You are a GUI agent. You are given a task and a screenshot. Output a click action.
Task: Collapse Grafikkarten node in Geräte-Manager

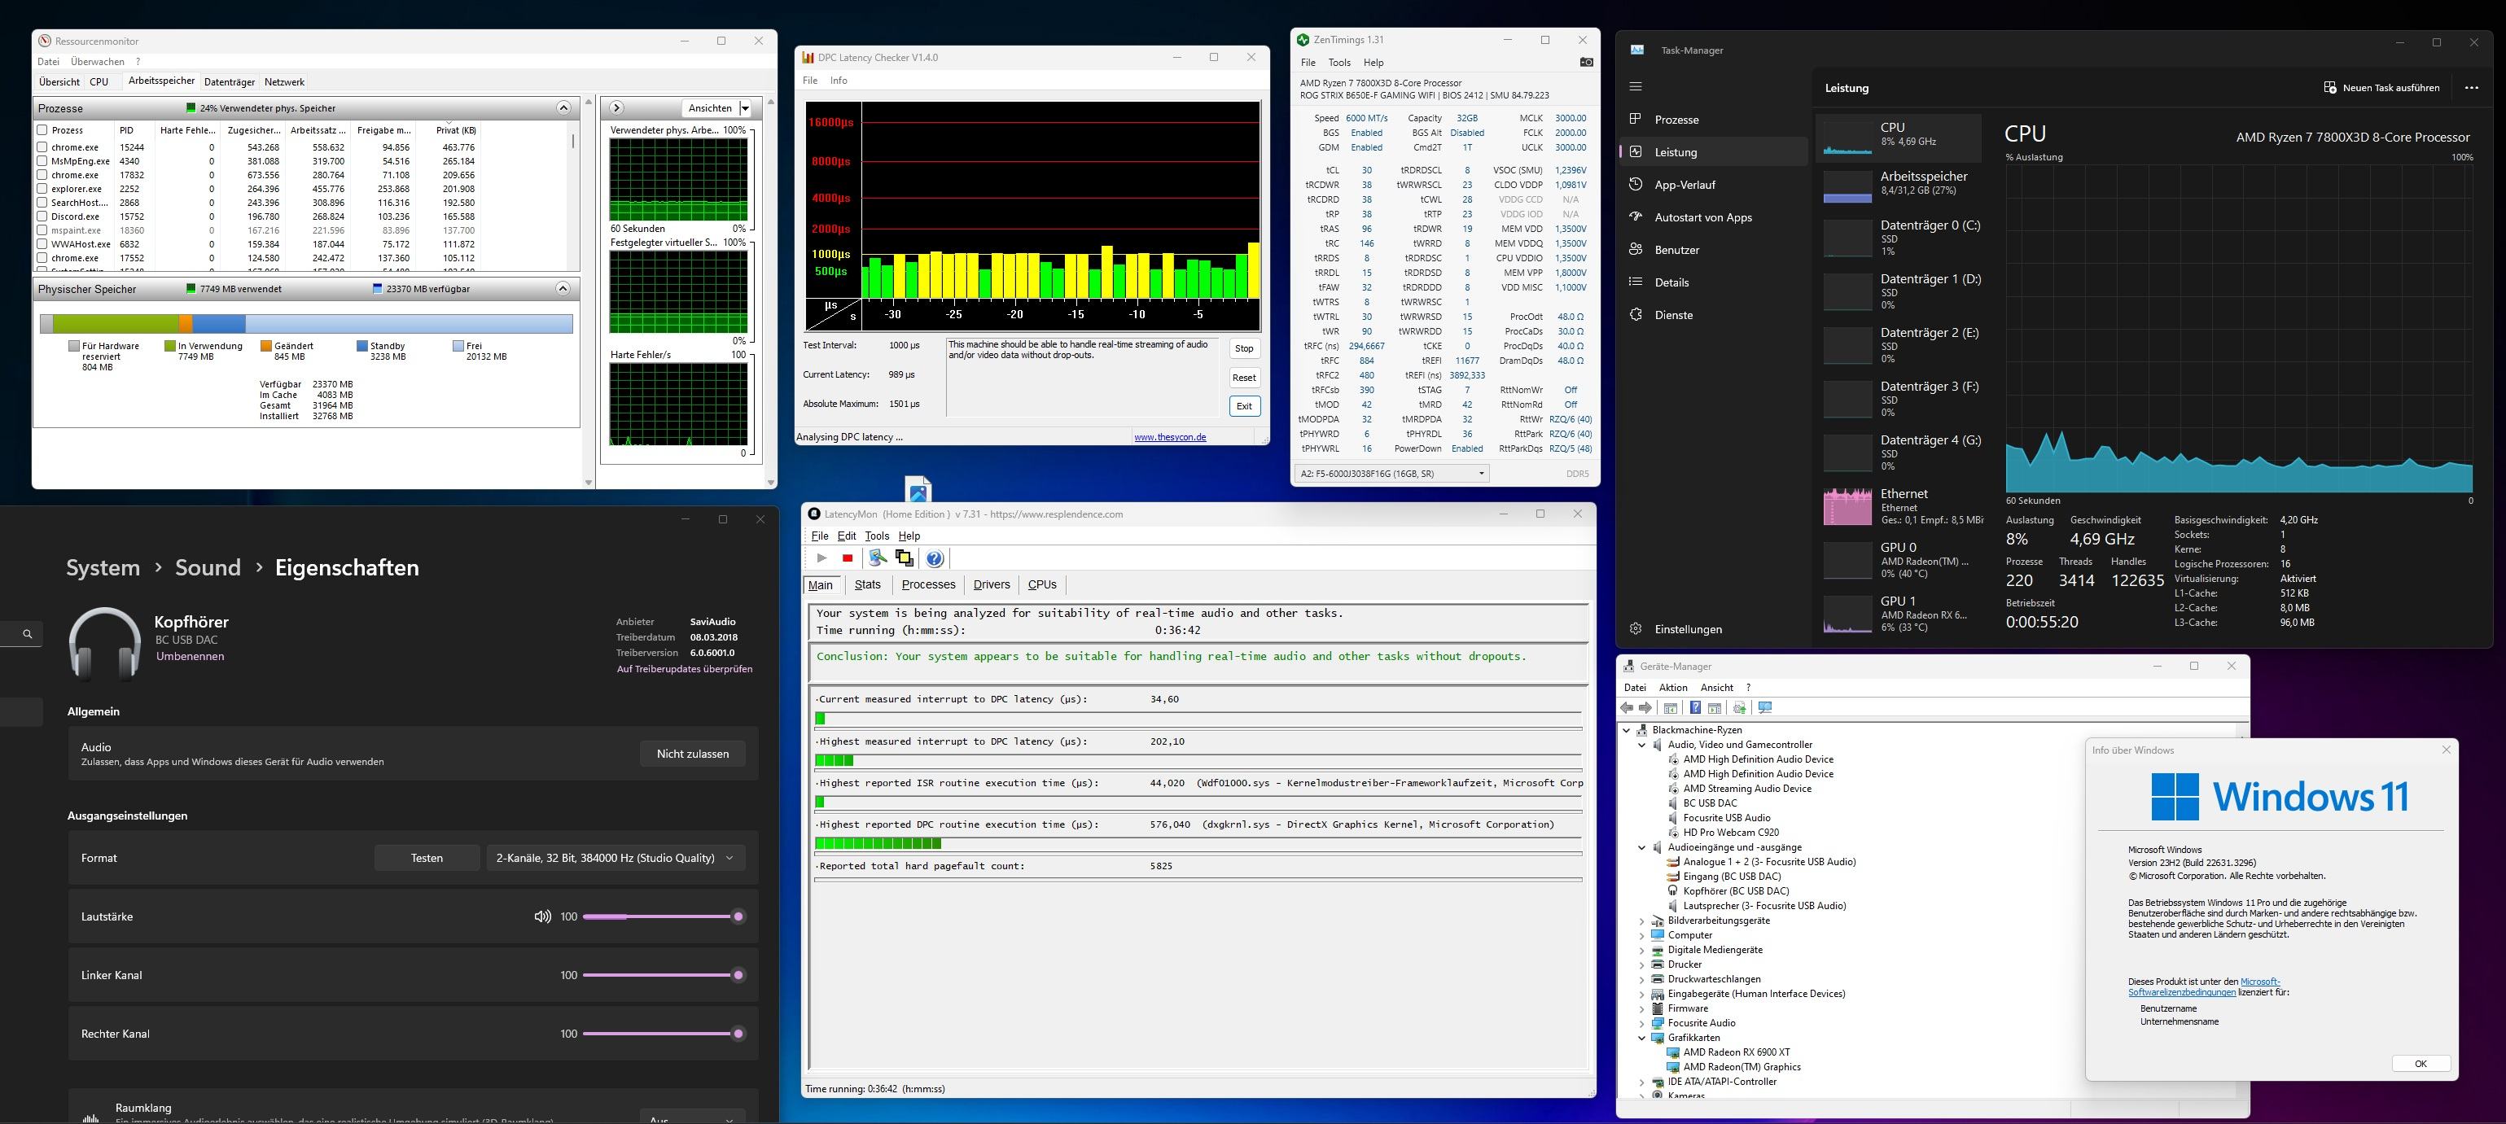(x=1642, y=1038)
